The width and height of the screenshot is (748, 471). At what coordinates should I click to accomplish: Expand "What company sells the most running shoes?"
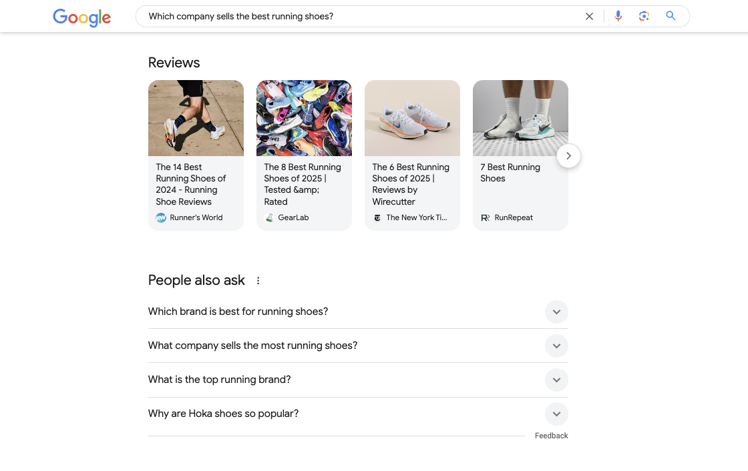click(x=556, y=346)
